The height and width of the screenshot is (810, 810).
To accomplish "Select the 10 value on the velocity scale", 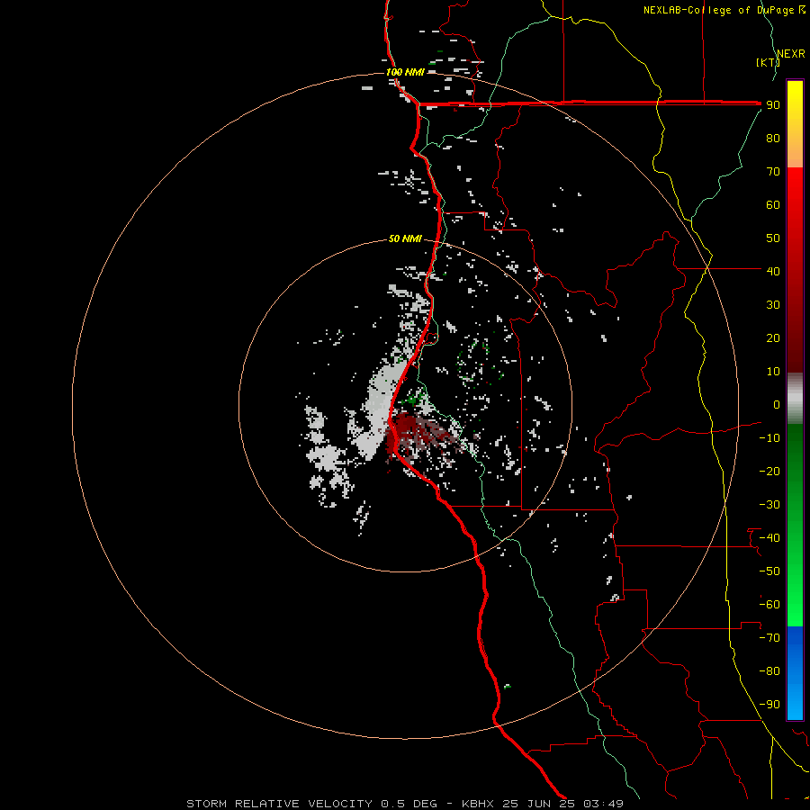I will pyautogui.click(x=773, y=372).
